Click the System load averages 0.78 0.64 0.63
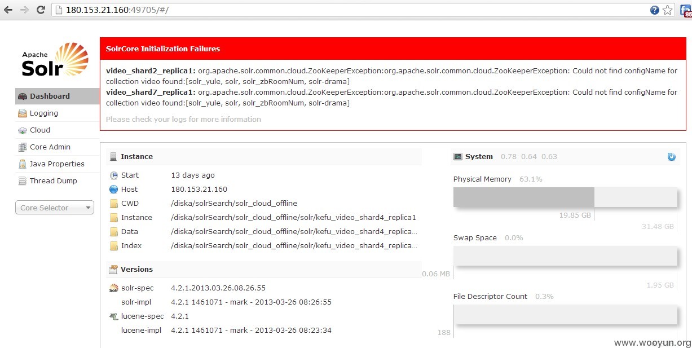This screenshot has width=692, height=348. coord(529,157)
